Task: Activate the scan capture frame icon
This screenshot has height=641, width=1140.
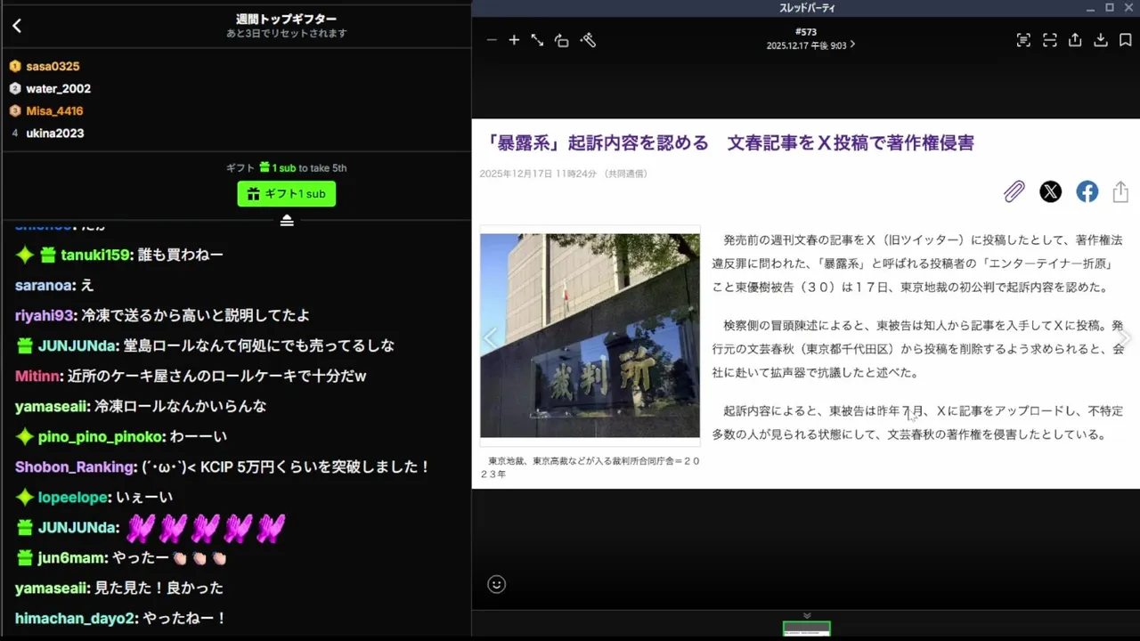Action: tap(1050, 40)
